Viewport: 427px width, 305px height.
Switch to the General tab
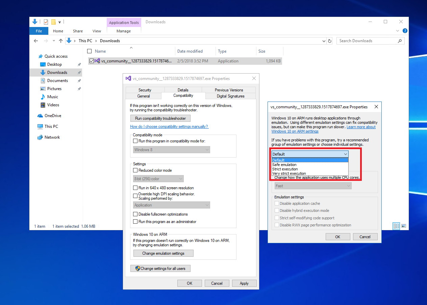[144, 96]
